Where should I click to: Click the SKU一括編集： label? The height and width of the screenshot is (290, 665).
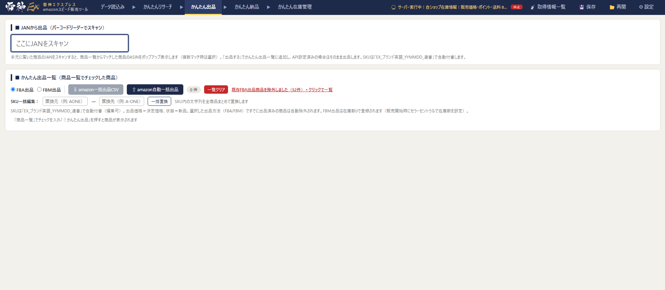[x=25, y=102]
